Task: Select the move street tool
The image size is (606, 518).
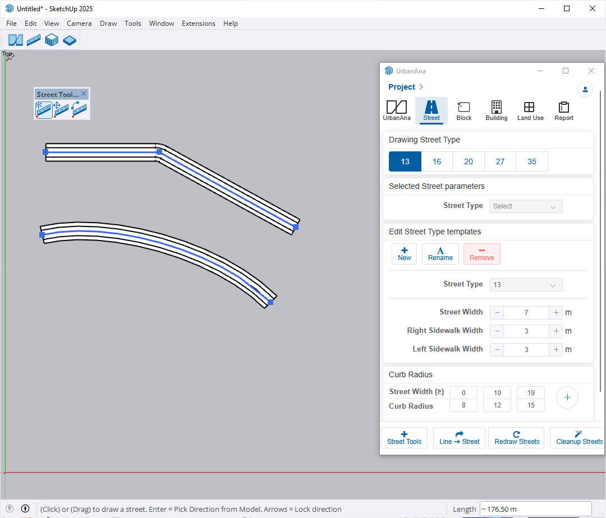Action: click(x=61, y=109)
